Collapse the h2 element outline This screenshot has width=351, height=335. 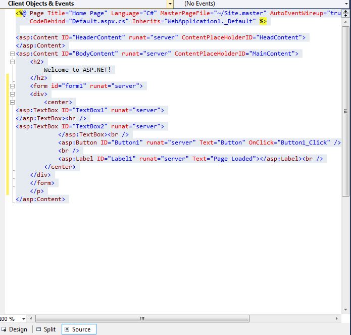(12, 62)
